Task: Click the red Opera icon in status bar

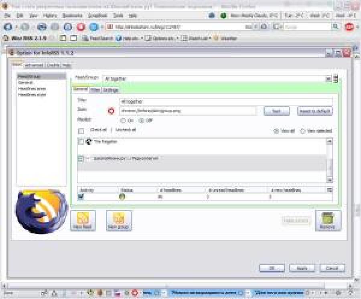Action: click(135, 293)
